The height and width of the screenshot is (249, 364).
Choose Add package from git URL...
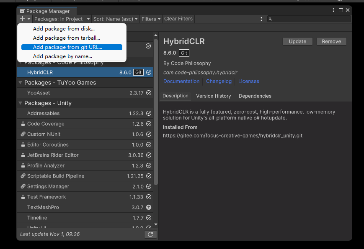[72, 47]
